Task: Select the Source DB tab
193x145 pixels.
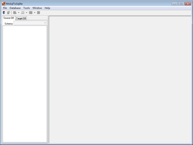Action: (9, 18)
